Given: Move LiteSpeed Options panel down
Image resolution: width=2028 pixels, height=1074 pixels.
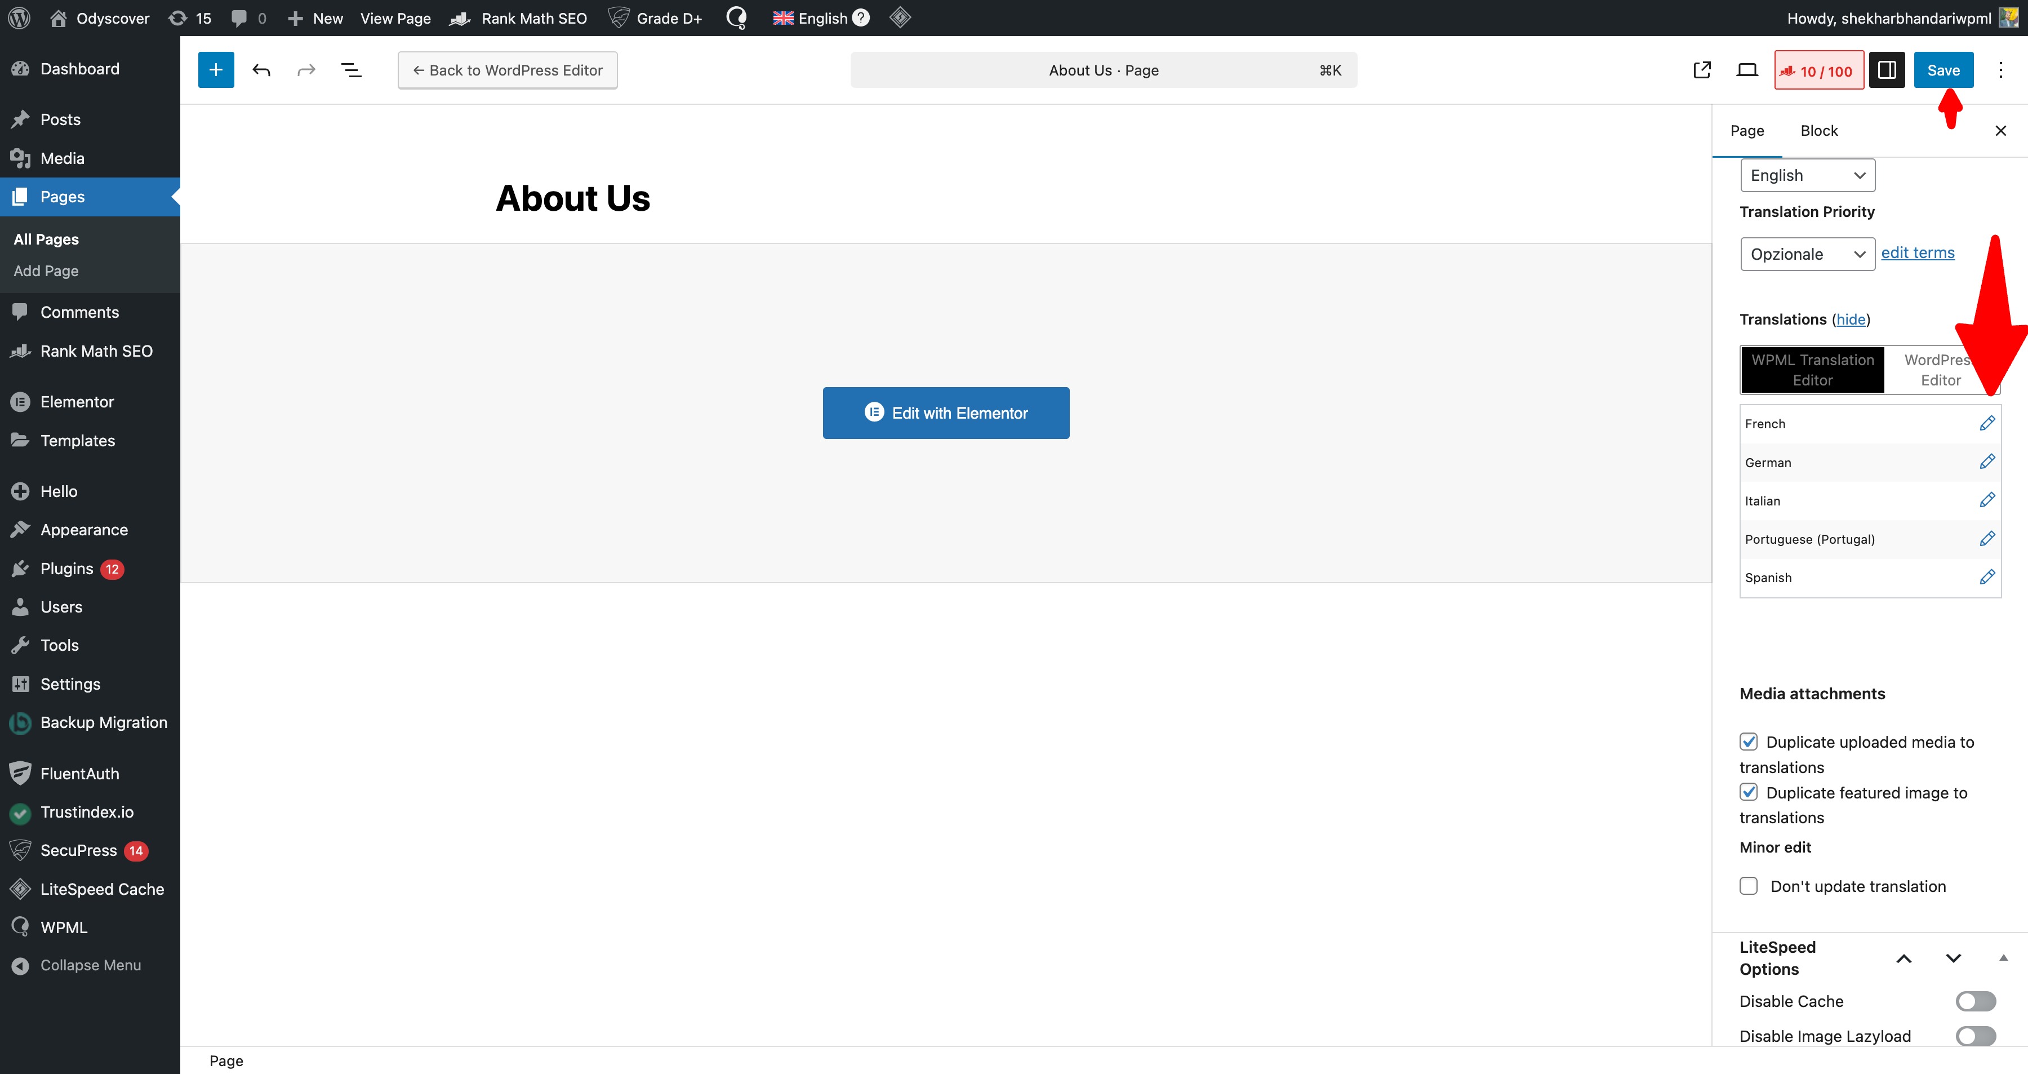Looking at the screenshot, I should 1953,958.
